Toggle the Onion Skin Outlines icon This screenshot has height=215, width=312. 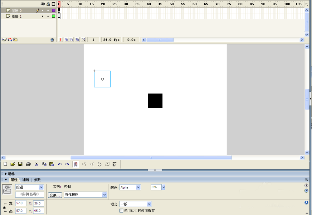pos(71,40)
